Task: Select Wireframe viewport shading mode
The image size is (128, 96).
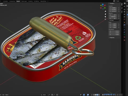Action: (x=94, y=95)
